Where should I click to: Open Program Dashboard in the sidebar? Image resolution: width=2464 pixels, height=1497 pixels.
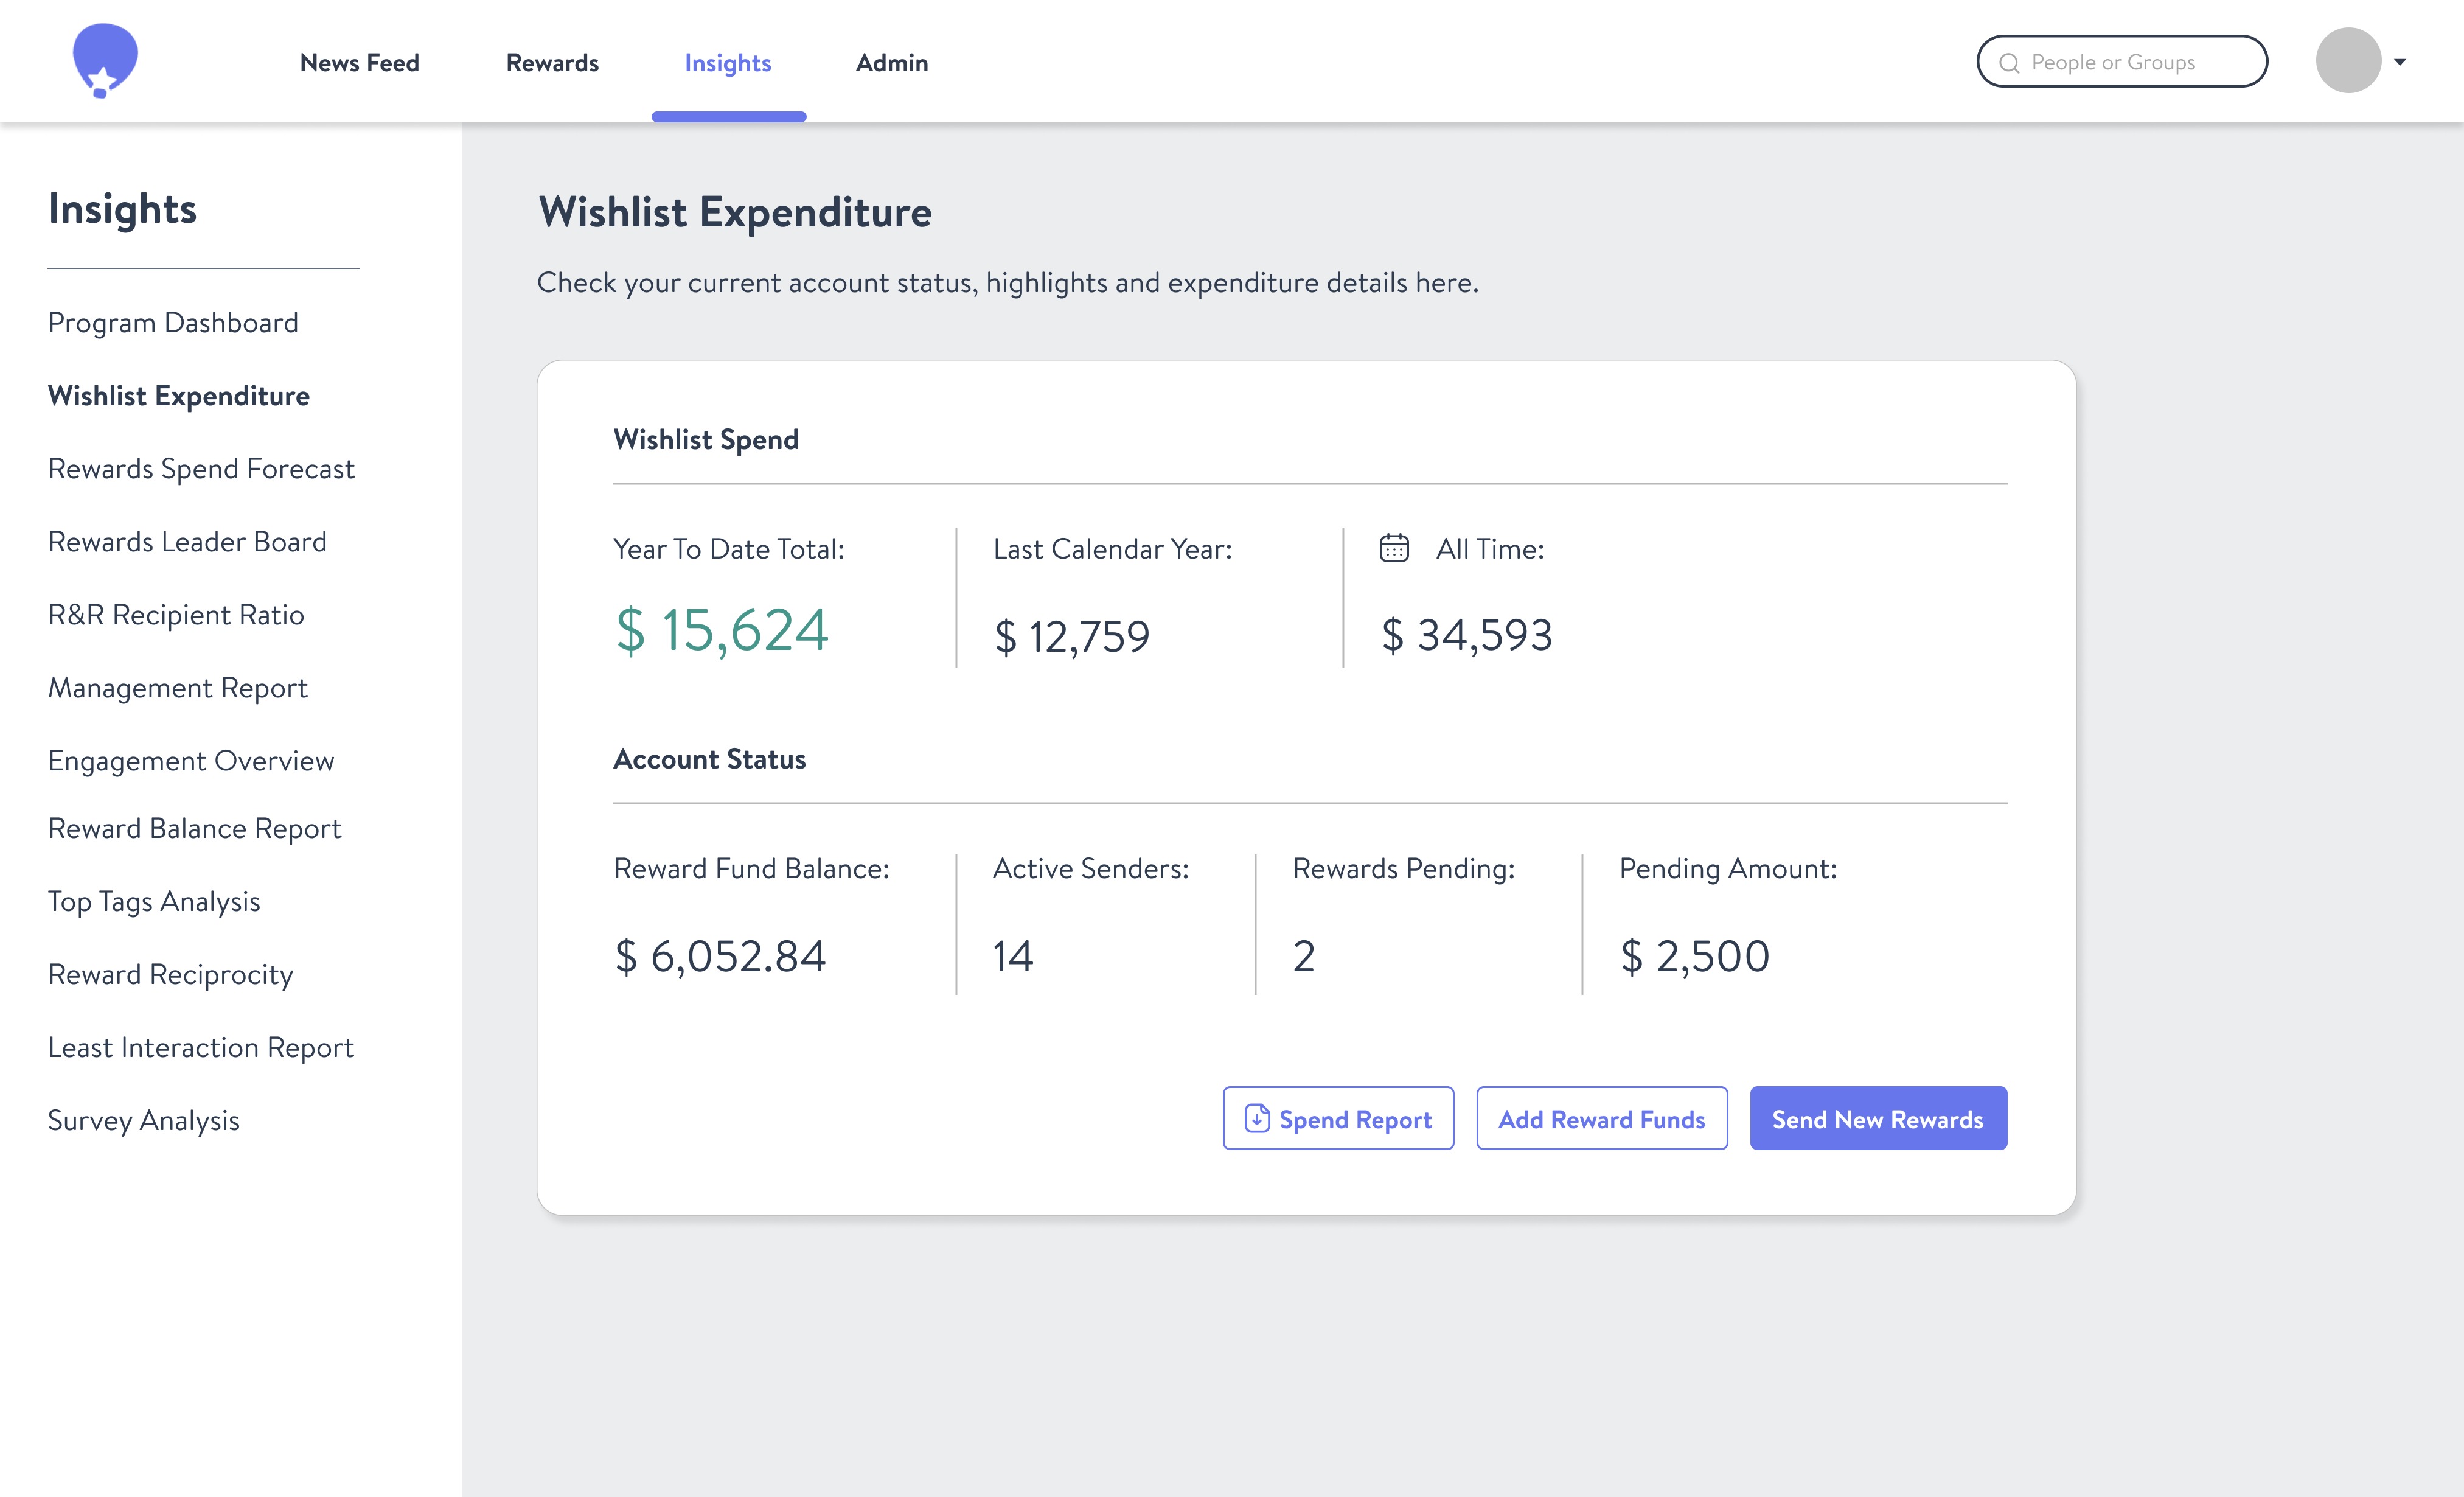[173, 322]
